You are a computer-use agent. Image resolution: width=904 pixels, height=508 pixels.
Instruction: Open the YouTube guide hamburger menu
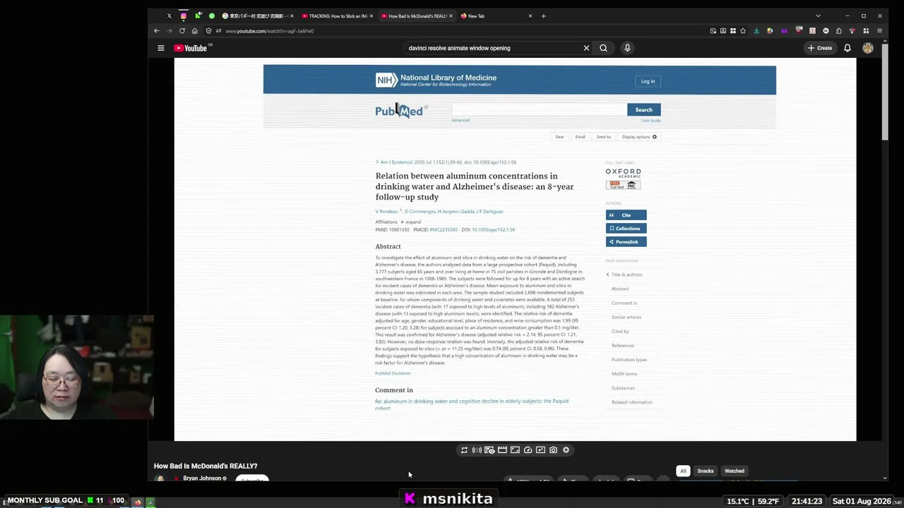click(x=161, y=48)
